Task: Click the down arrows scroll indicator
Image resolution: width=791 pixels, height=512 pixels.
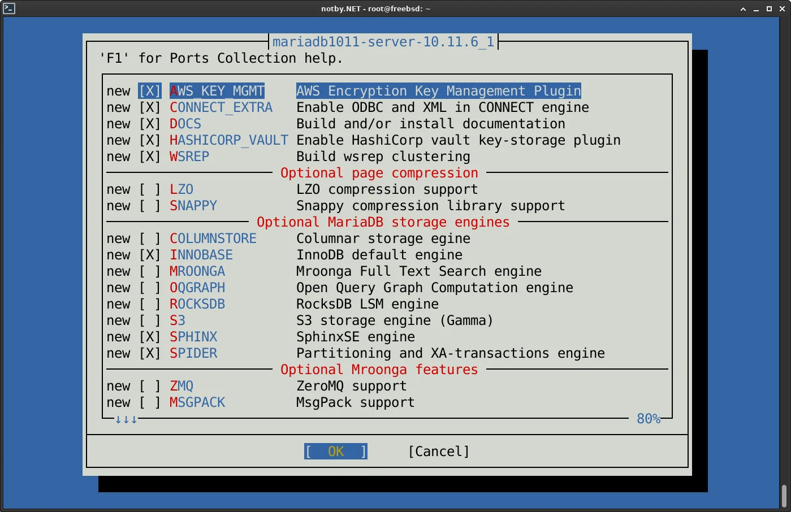Action: pos(126,419)
